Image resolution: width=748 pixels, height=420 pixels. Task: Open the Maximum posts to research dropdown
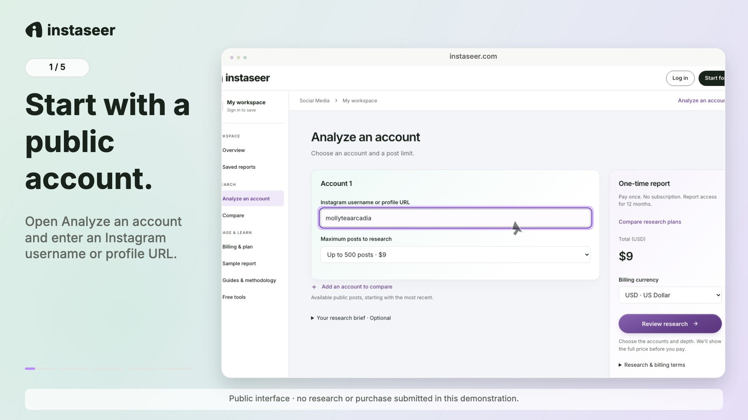coord(455,255)
